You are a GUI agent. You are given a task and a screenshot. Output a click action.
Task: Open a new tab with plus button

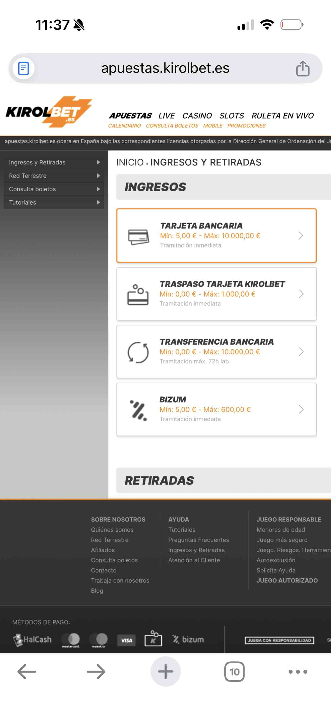pos(166,672)
